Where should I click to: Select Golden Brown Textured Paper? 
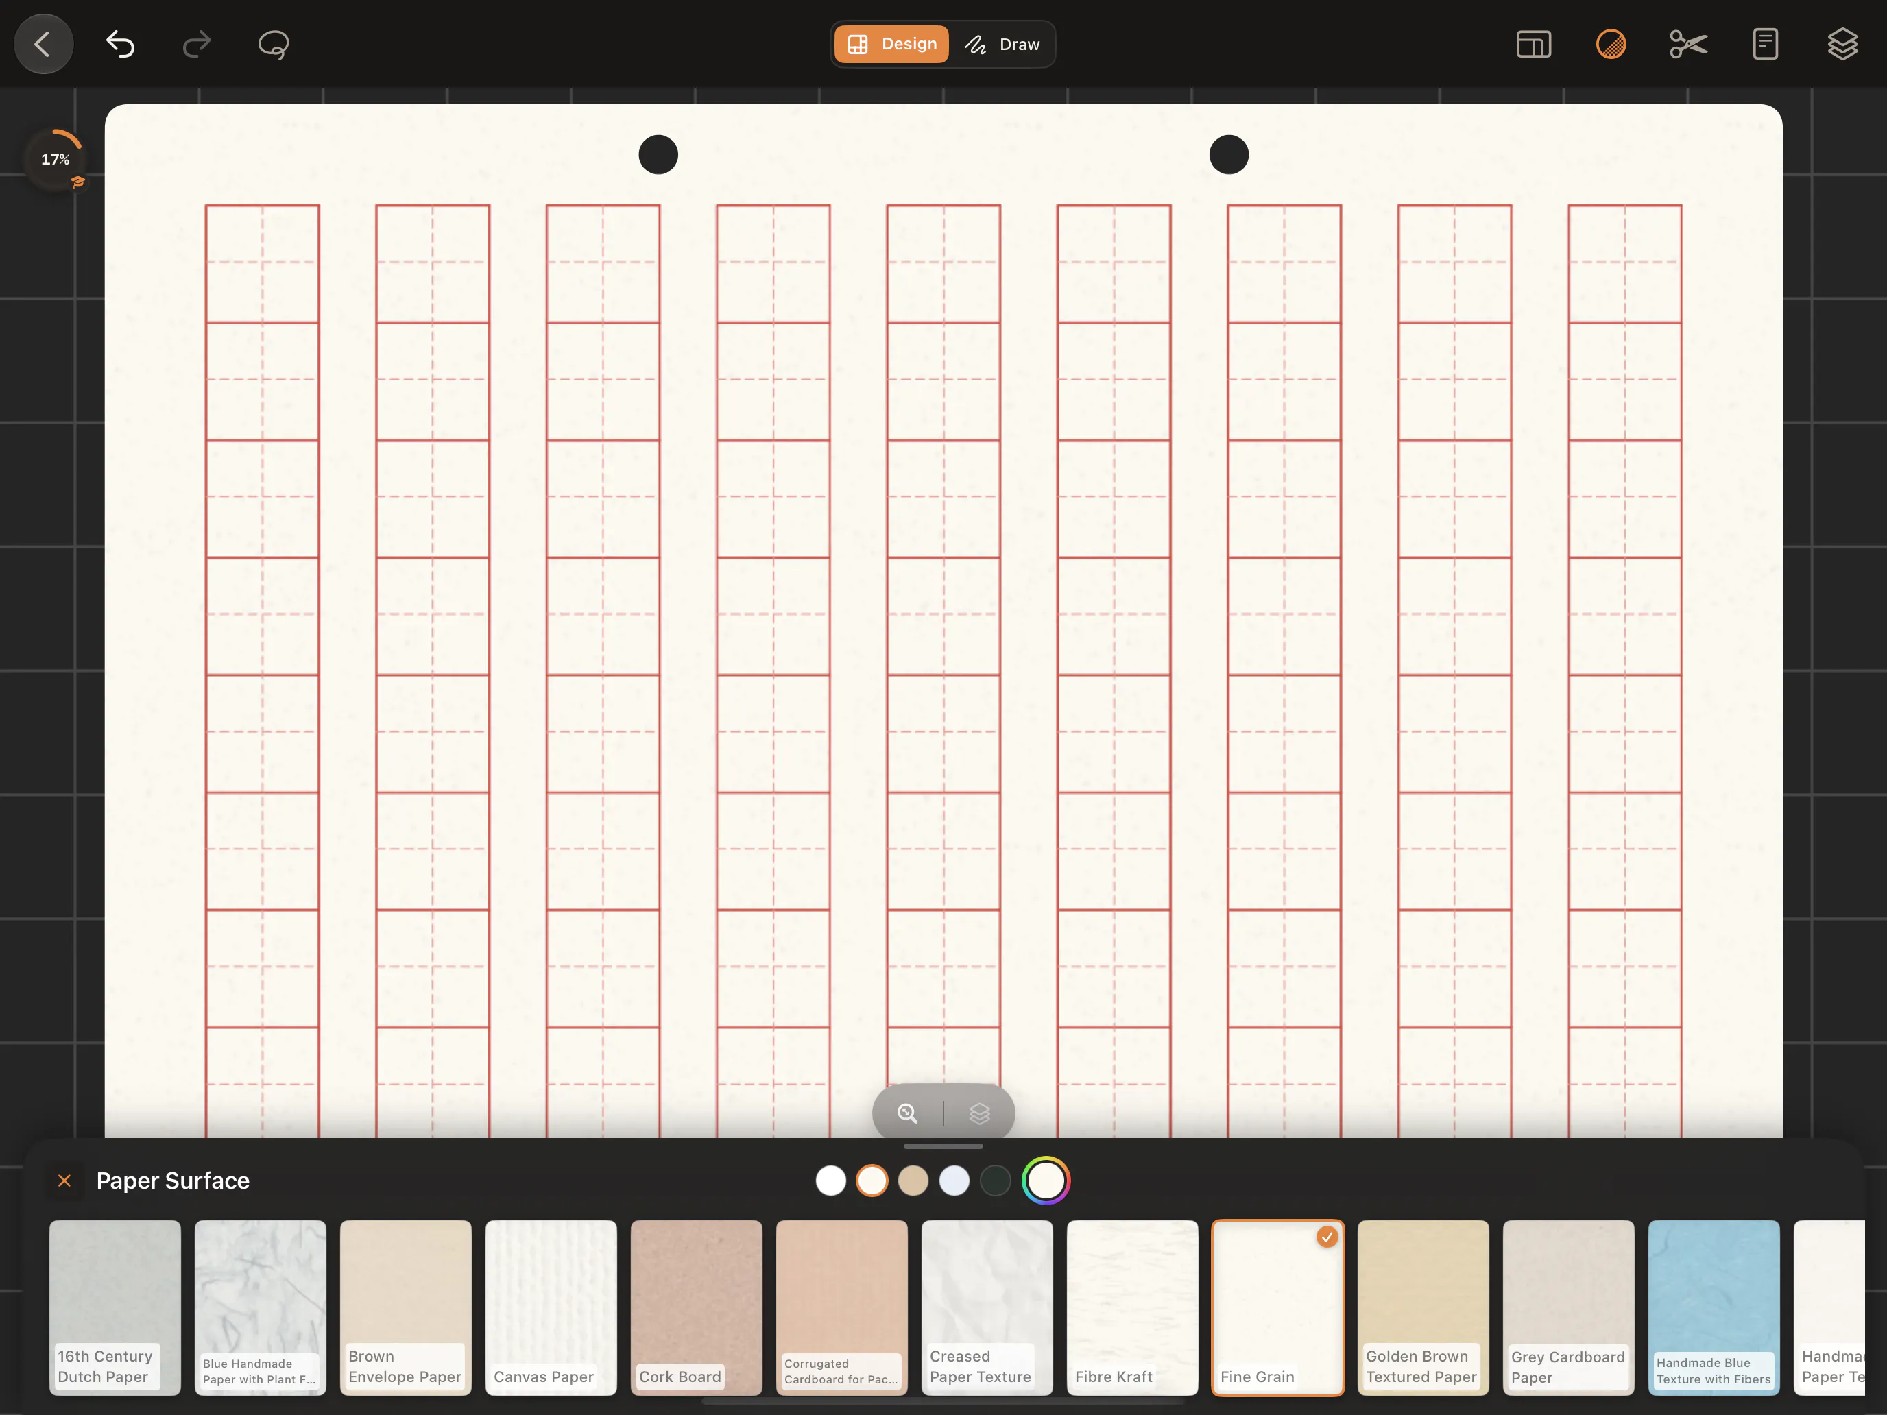pyautogui.click(x=1423, y=1307)
